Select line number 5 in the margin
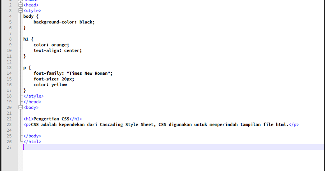Viewport: 325px width, 171px height. (x=10, y=22)
